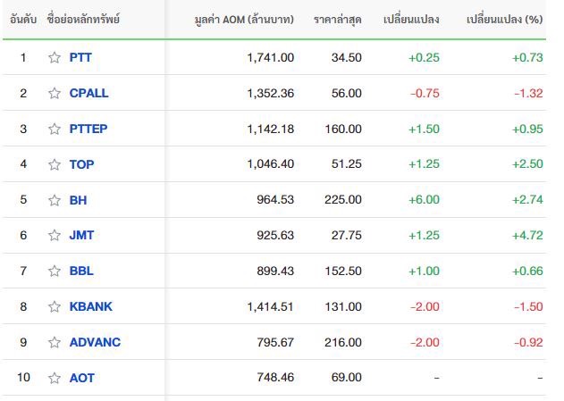This screenshot has width=564, height=401.
Task: Sort by เปลี่ยนแปลง (%) column header
Action: 504,20
